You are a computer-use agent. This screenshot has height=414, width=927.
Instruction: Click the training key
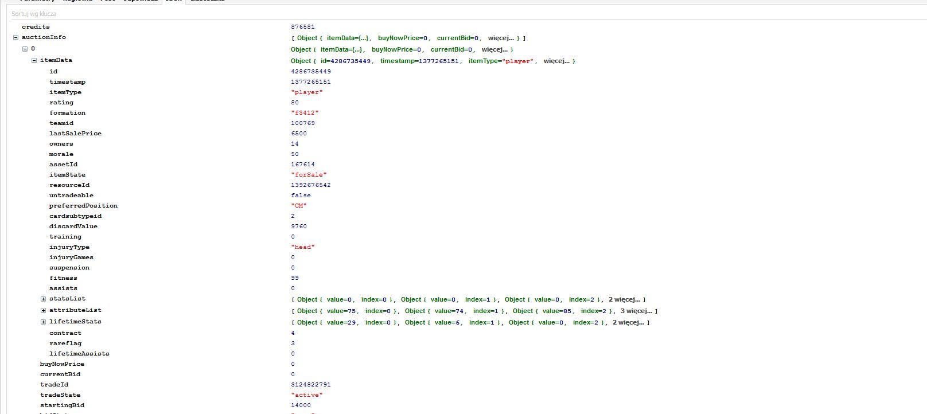coord(65,237)
